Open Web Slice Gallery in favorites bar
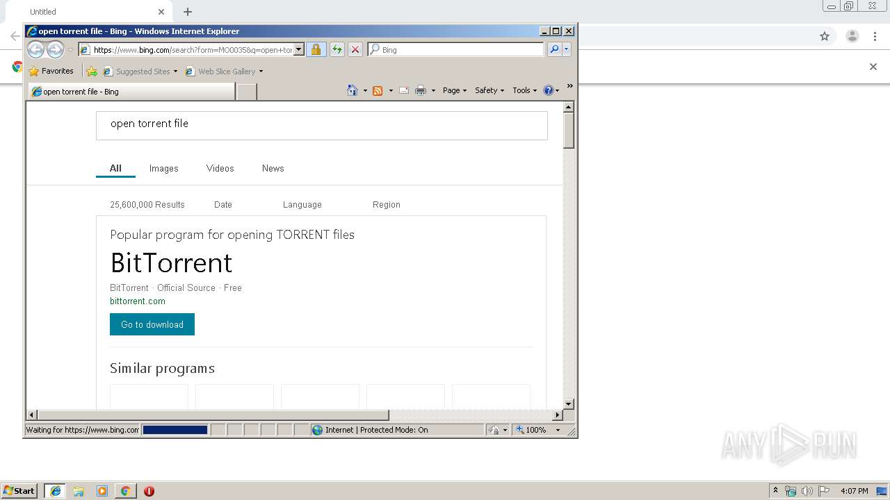Viewport: 890px width, 500px height. point(224,71)
